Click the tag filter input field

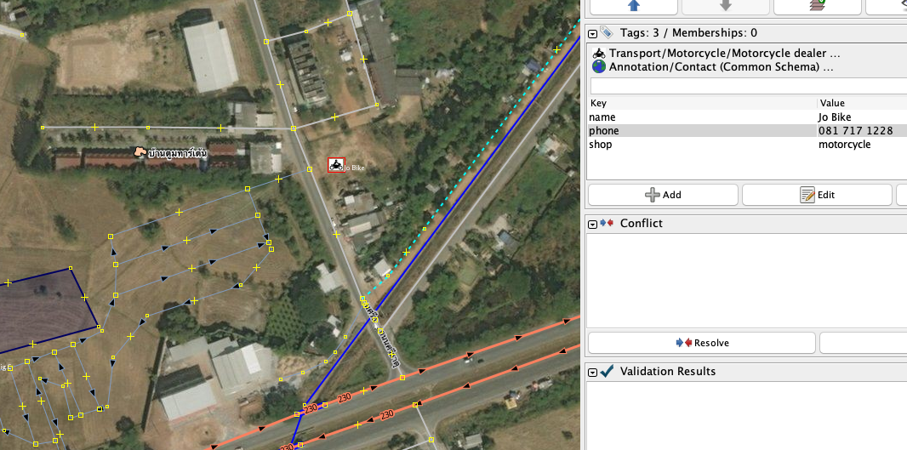(x=749, y=86)
